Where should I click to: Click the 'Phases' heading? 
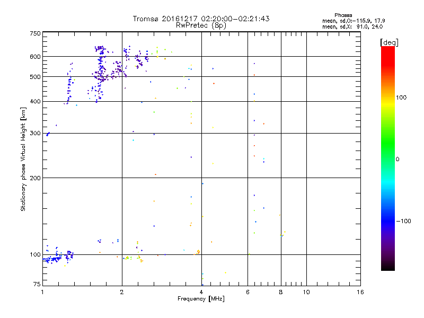click(343, 15)
